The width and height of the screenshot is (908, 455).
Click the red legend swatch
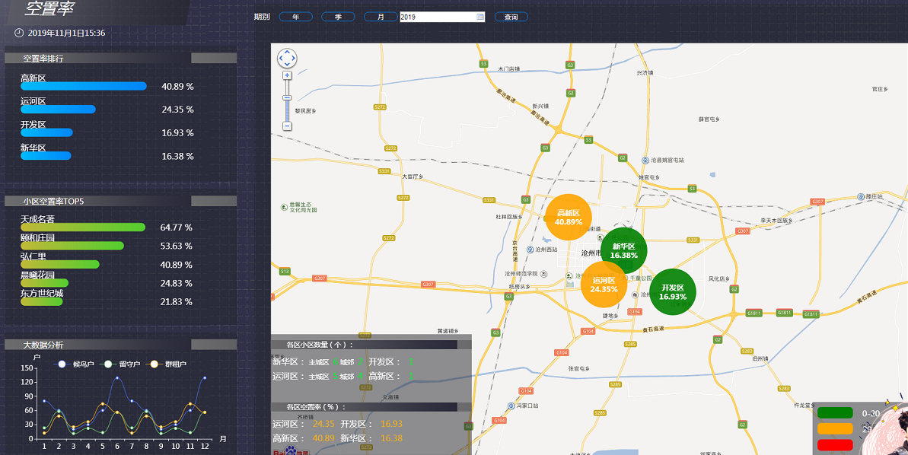(835, 445)
